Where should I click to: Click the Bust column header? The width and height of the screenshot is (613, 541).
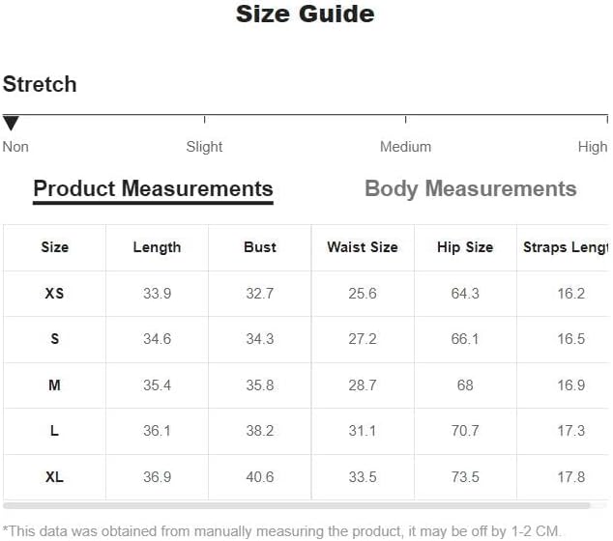pos(260,247)
